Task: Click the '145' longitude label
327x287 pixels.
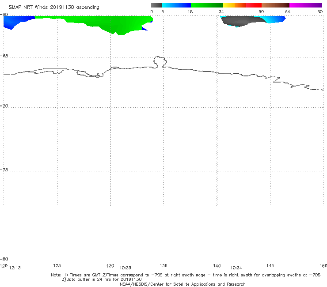Action: [270, 266]
